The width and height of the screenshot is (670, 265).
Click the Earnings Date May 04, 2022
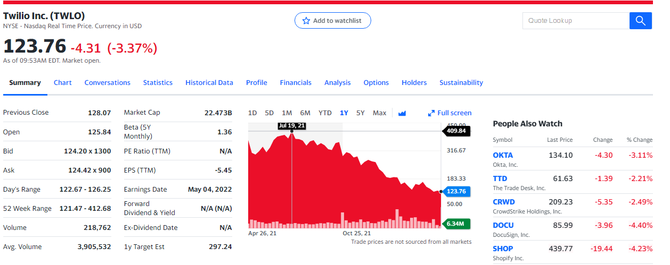pyautogui.click(x=210, y=190)
